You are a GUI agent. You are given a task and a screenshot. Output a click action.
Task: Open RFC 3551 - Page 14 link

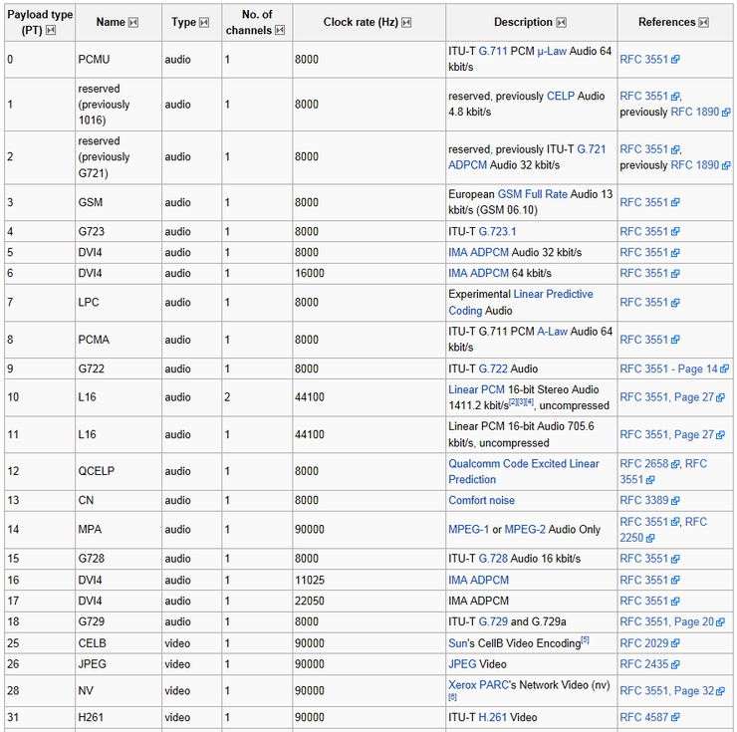pos(667,368)
